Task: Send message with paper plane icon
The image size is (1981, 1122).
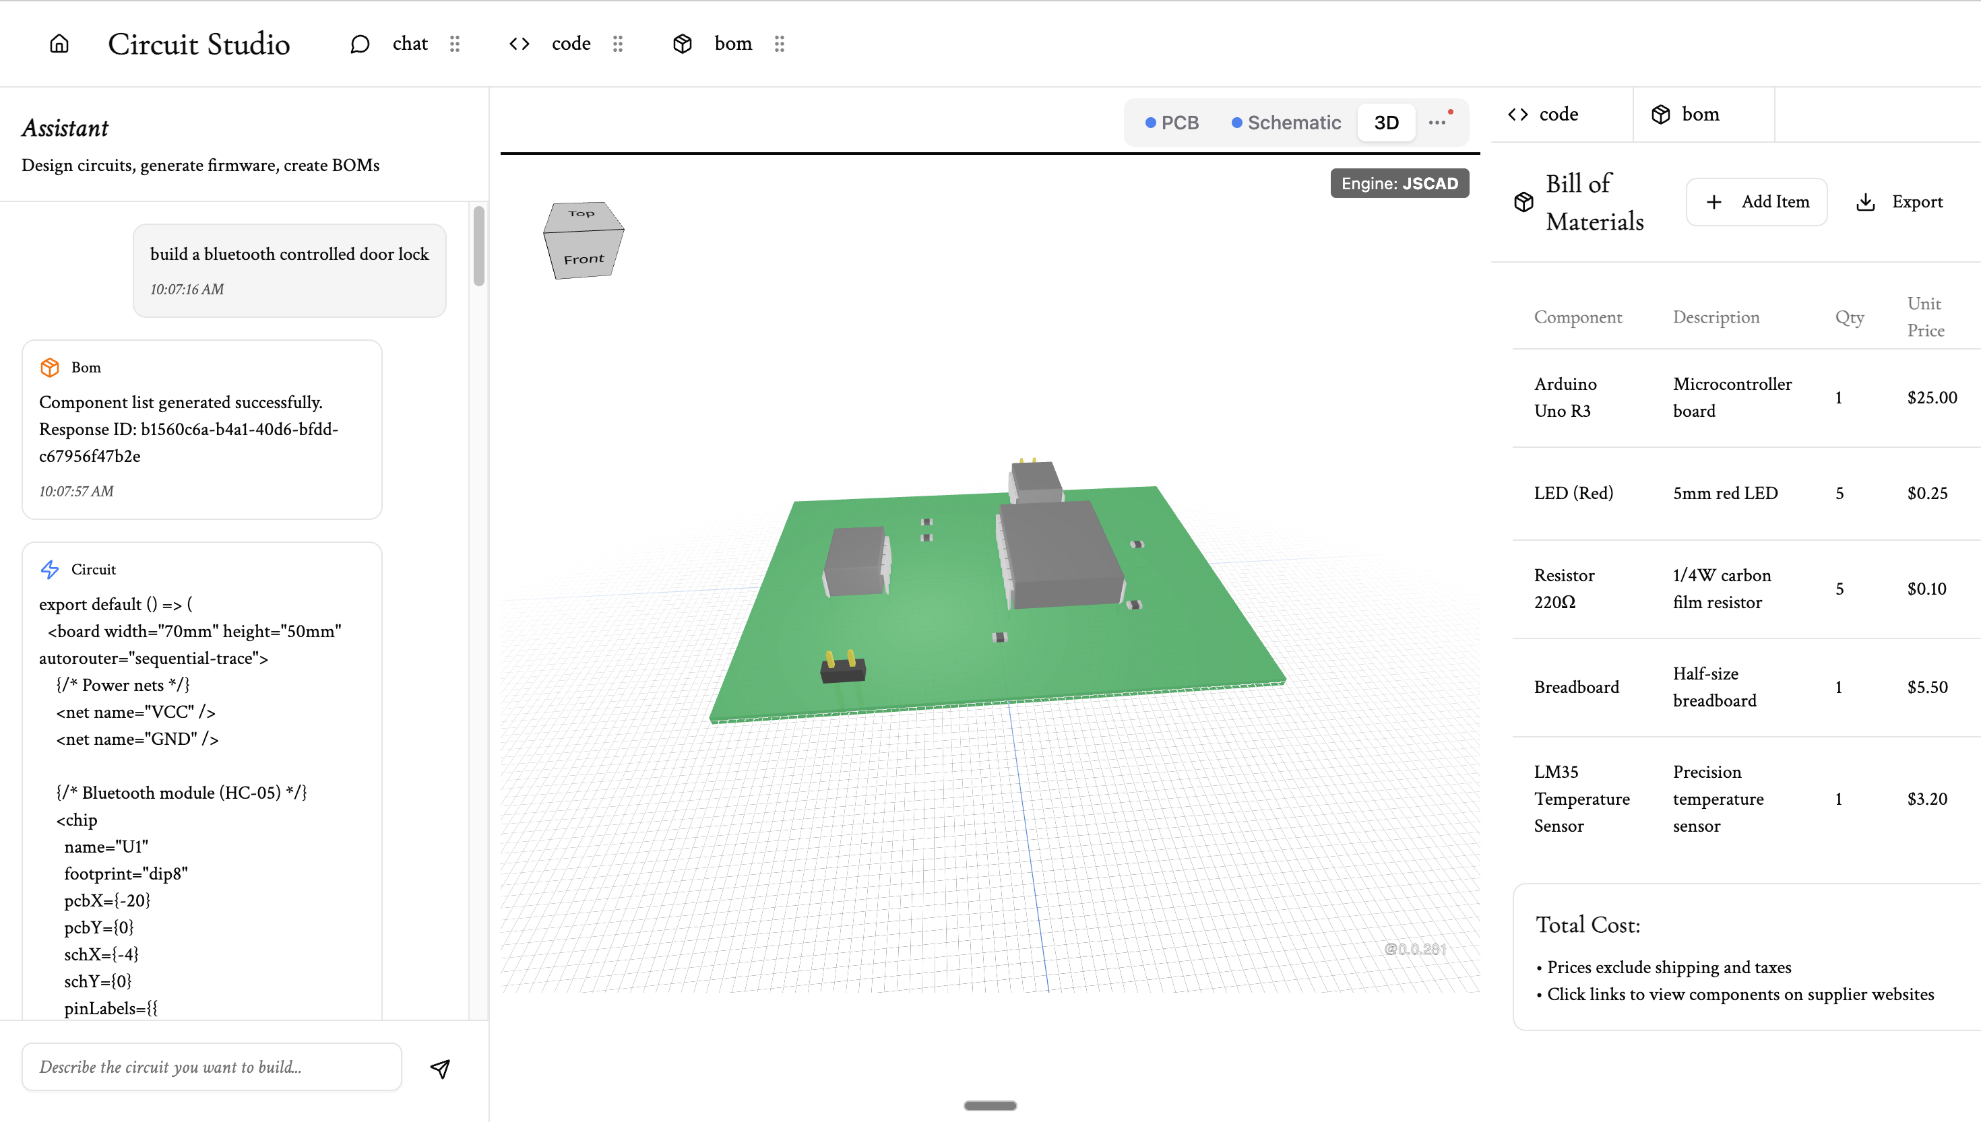Action: point(440,1068)
